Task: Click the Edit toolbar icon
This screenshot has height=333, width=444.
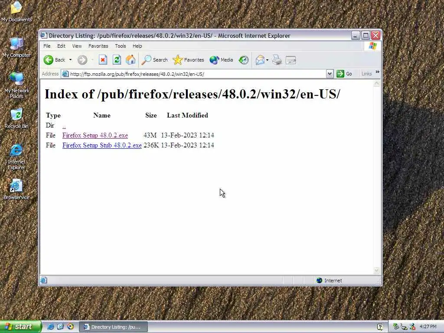Action: [x=291, y=60]
